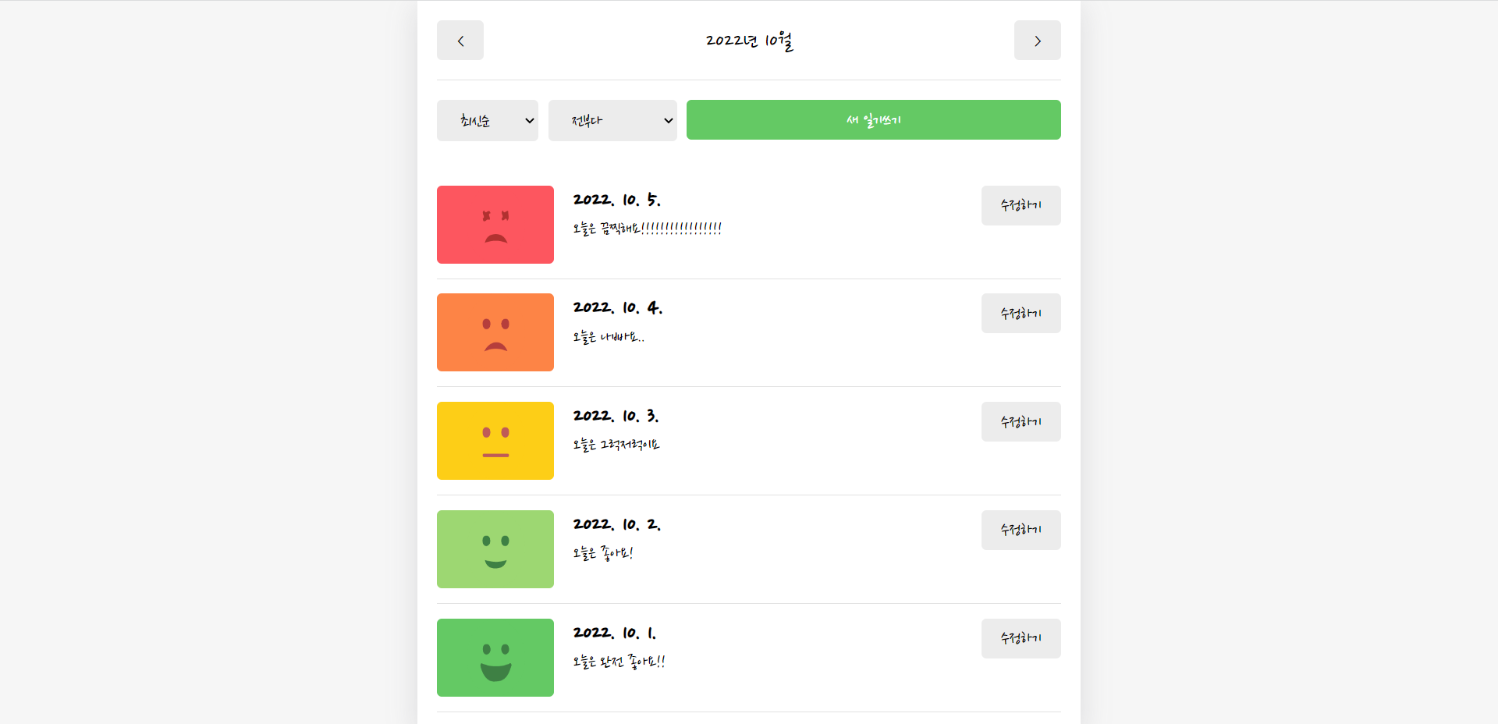This screenshot has height=724, width=1498.
Task: Open the diary entry dated 2022. 10. 4.
Action: coord(617,307)
